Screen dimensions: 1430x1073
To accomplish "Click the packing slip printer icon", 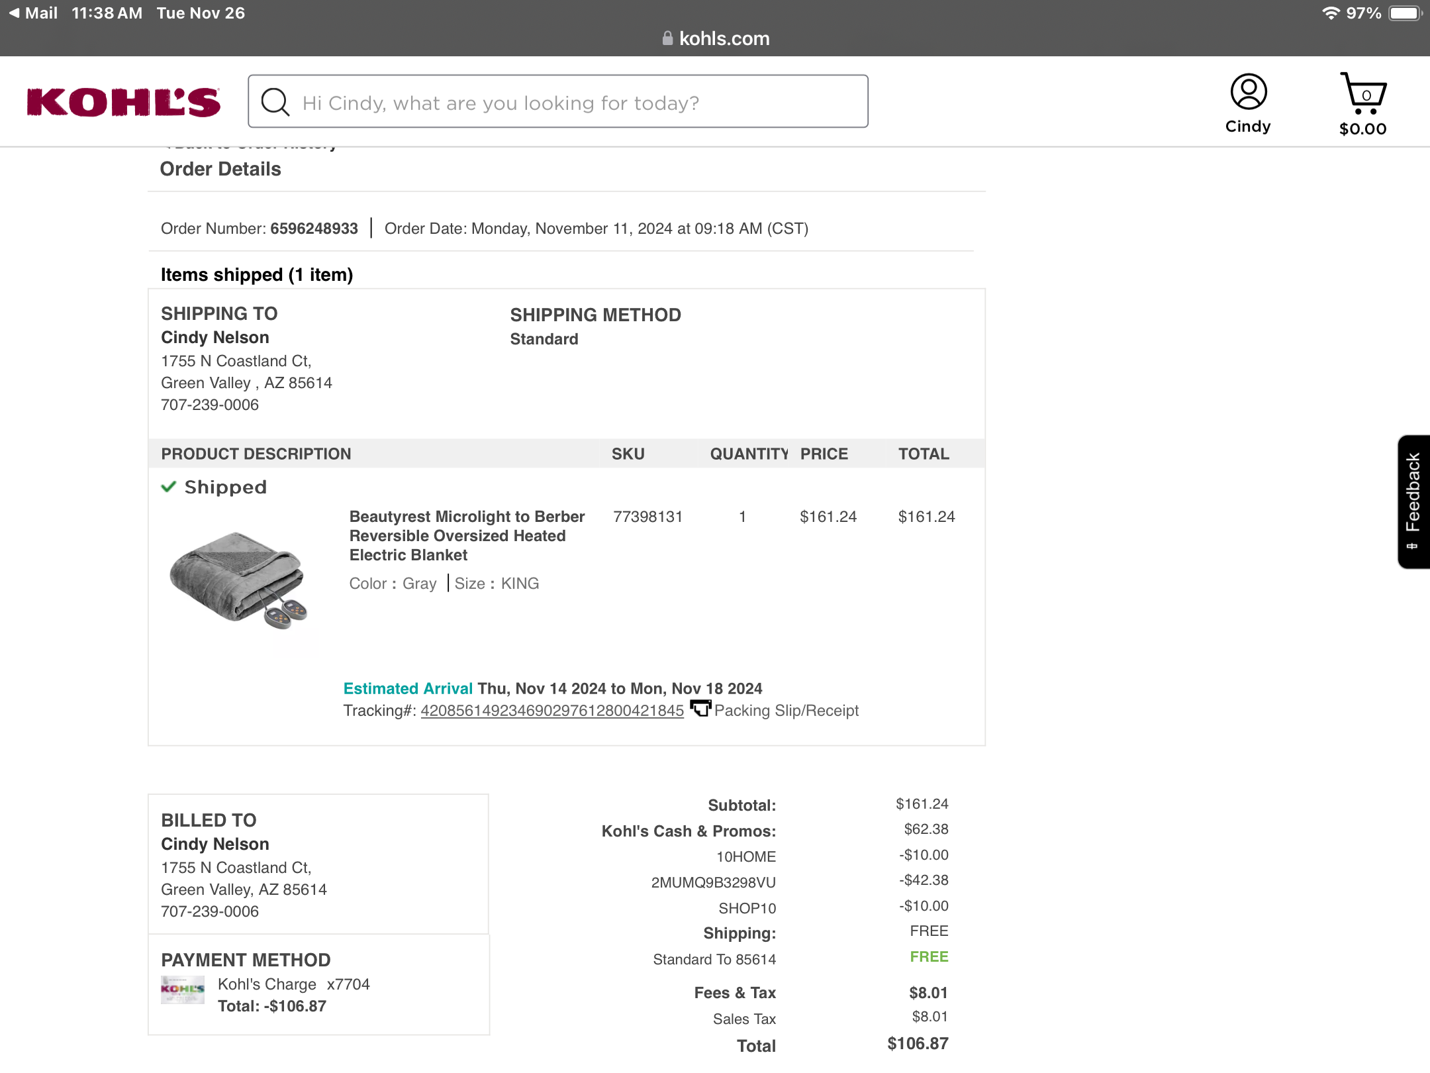I will click(700, 709).
